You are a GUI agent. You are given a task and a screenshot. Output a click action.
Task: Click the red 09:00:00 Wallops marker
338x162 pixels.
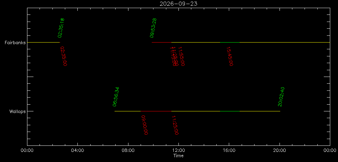[145, 125]
